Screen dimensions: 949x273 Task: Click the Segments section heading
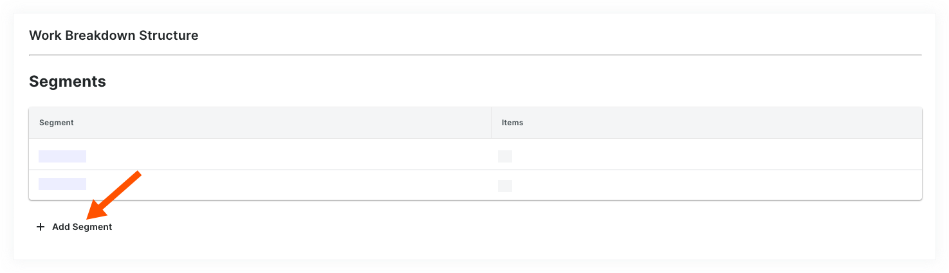pos(68,82)
